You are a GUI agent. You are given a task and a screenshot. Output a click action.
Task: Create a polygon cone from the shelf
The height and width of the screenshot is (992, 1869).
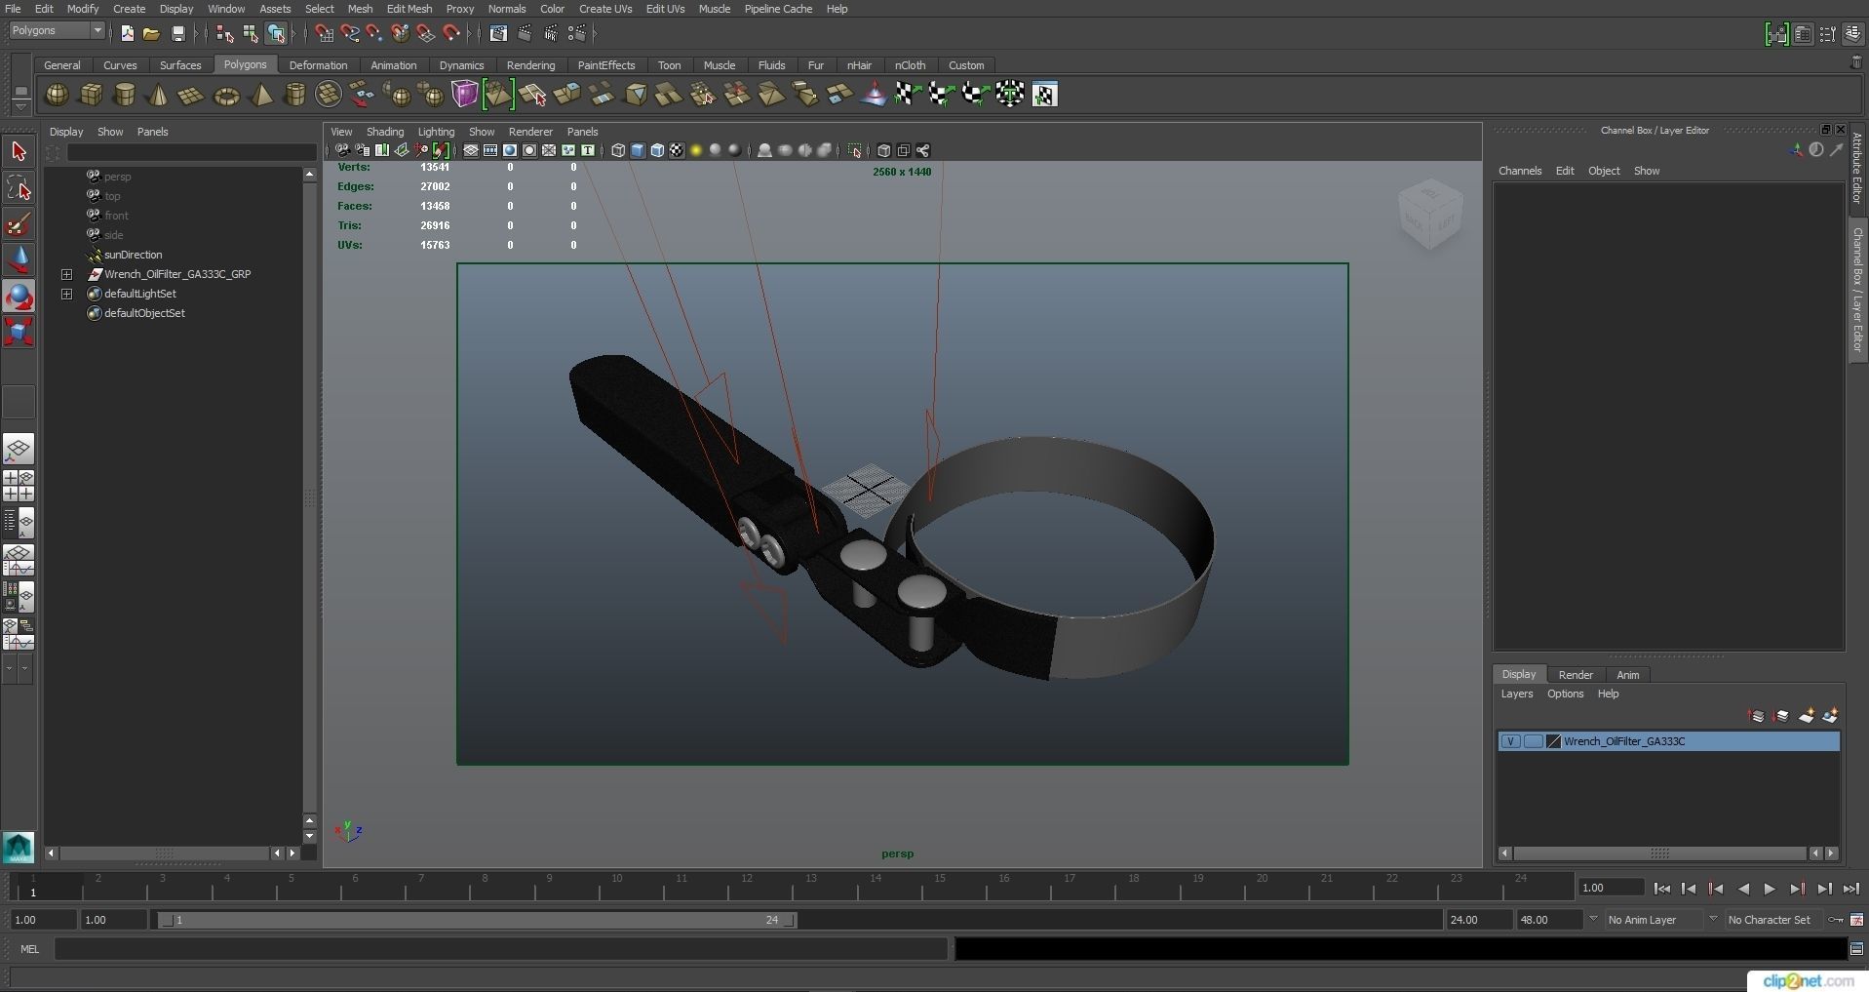[158, 95]
